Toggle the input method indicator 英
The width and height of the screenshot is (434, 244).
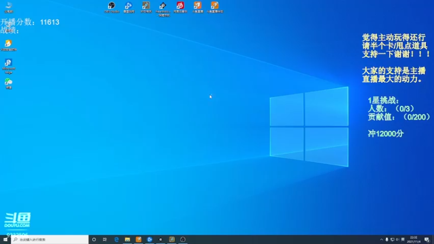[403, 240]
